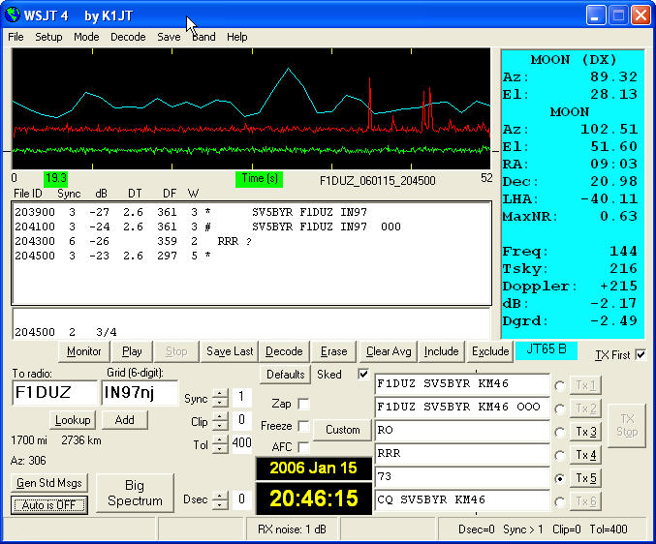Click the Lookup button
Screen dimensions: 656x544
click(71, 420)
